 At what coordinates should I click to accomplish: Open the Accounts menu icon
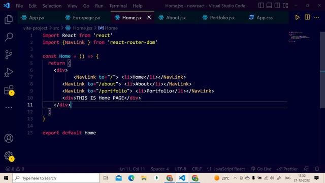[x=9, y=138]
